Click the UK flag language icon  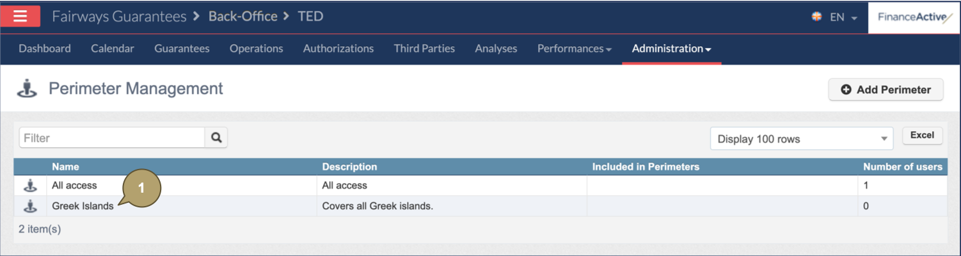click(816, 17)
